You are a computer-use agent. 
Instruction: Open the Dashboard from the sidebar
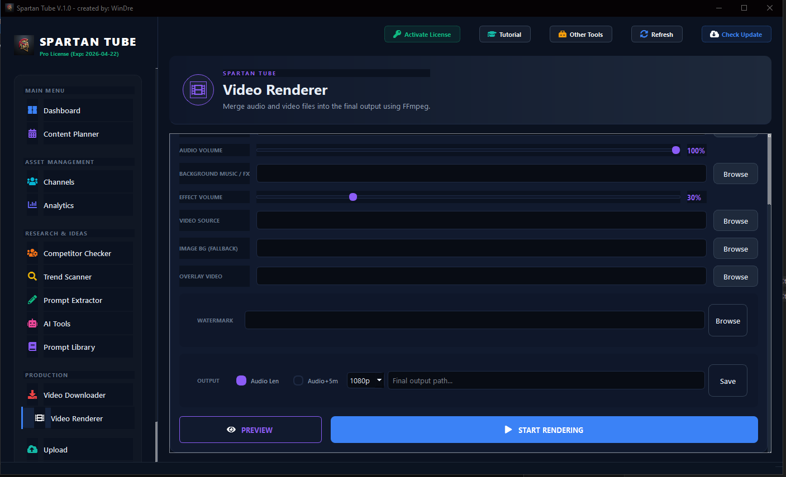tap(61, 110)
